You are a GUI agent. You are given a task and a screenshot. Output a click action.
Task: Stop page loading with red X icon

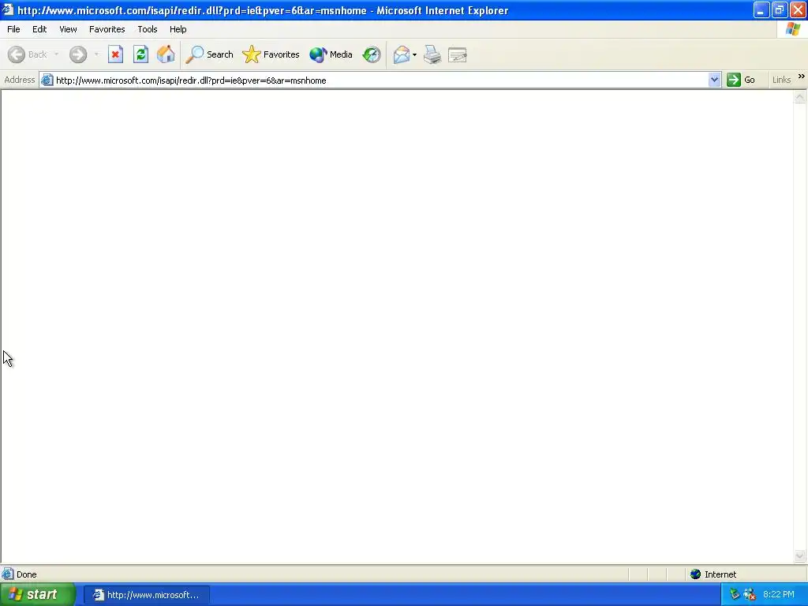pyautogui.click(x=115, y=54)
